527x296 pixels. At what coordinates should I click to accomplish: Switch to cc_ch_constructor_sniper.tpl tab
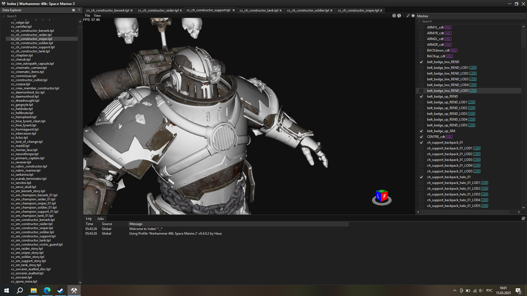point(358,10)
